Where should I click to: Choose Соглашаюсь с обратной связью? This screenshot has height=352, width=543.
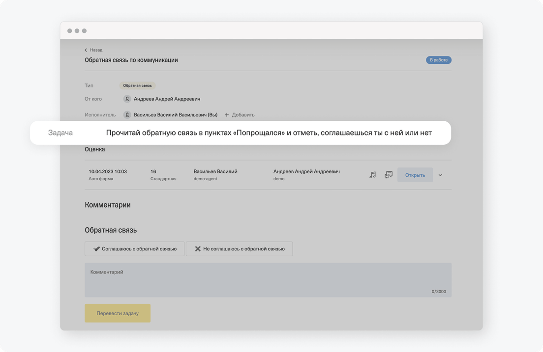[x=134, y=249]
